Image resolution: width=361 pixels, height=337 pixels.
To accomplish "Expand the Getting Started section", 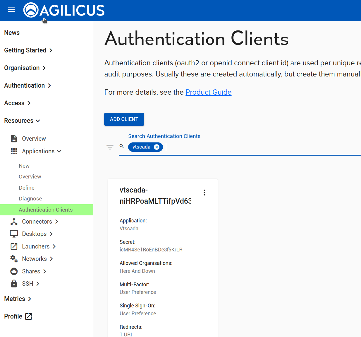I will pyautogui.click(x=28, y=50).
